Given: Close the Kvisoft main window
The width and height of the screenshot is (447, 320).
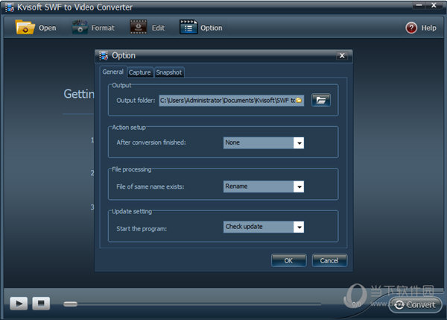Looking at the screenshot, I should 434,5.
